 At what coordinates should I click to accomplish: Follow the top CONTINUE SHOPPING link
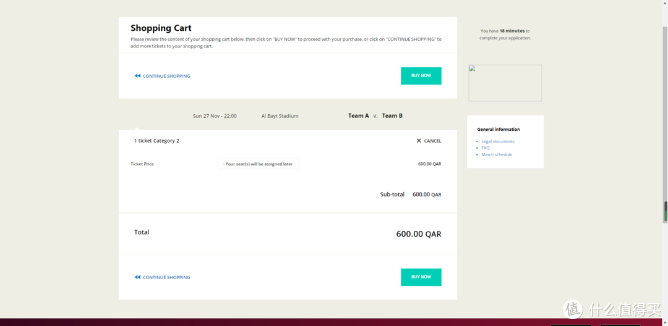[x=166, y=76]
